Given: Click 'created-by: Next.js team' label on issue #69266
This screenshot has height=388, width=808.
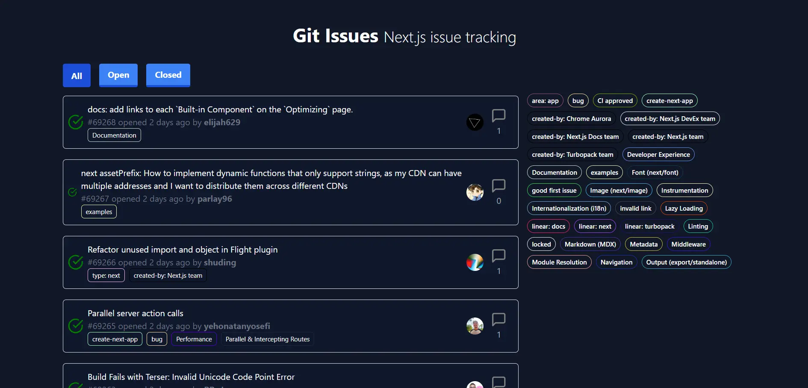Looking at the screenshot, I should [168, 276].
